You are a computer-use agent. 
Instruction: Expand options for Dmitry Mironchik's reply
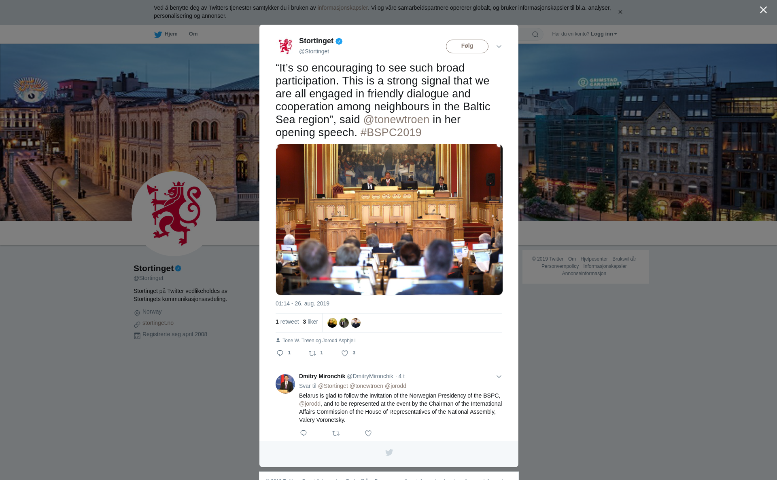[x=499, y=377]
